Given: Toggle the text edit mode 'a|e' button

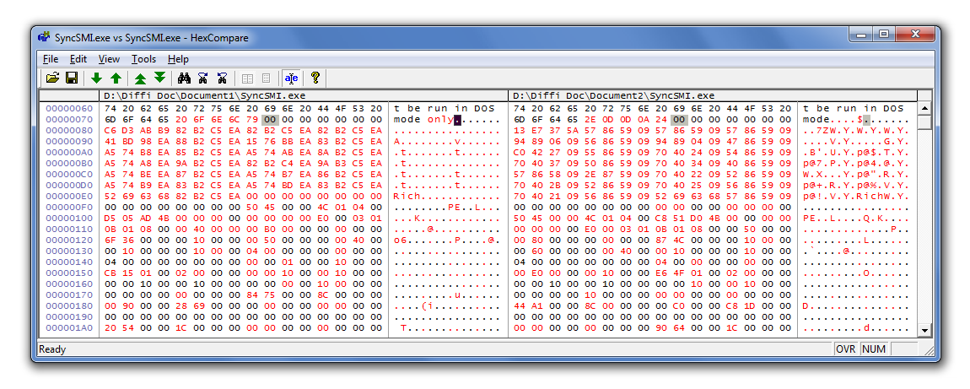Looking at the screenshot, I should coord(291,78).
